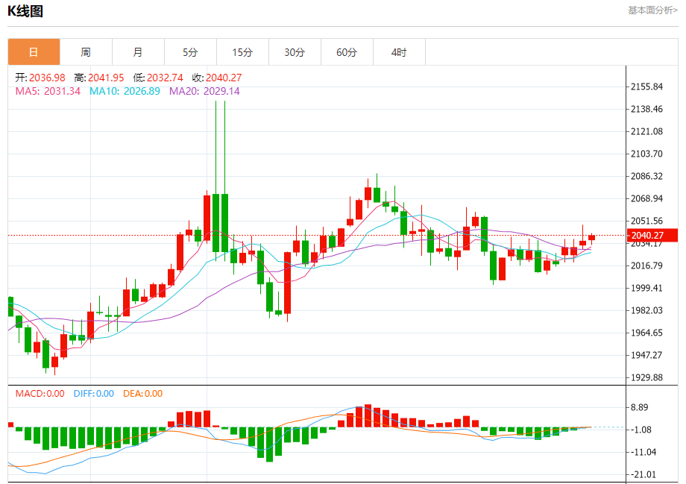Open the 5分 interval tab
The height and width of the screenshot is (484, 686).
click(190, 52)
